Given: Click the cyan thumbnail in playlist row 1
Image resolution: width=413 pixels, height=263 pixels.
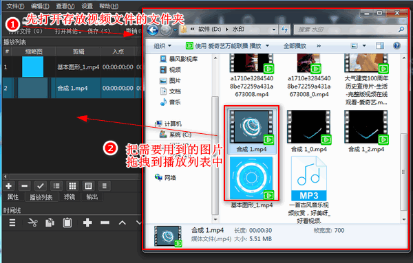Looking at the screenshot, I should [32, 67].
